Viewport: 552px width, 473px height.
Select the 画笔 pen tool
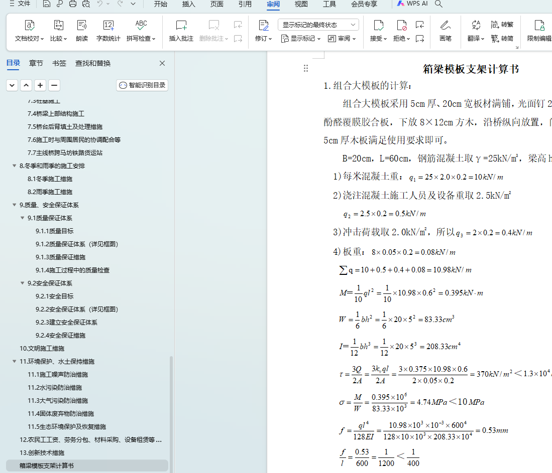coord(446,31)
